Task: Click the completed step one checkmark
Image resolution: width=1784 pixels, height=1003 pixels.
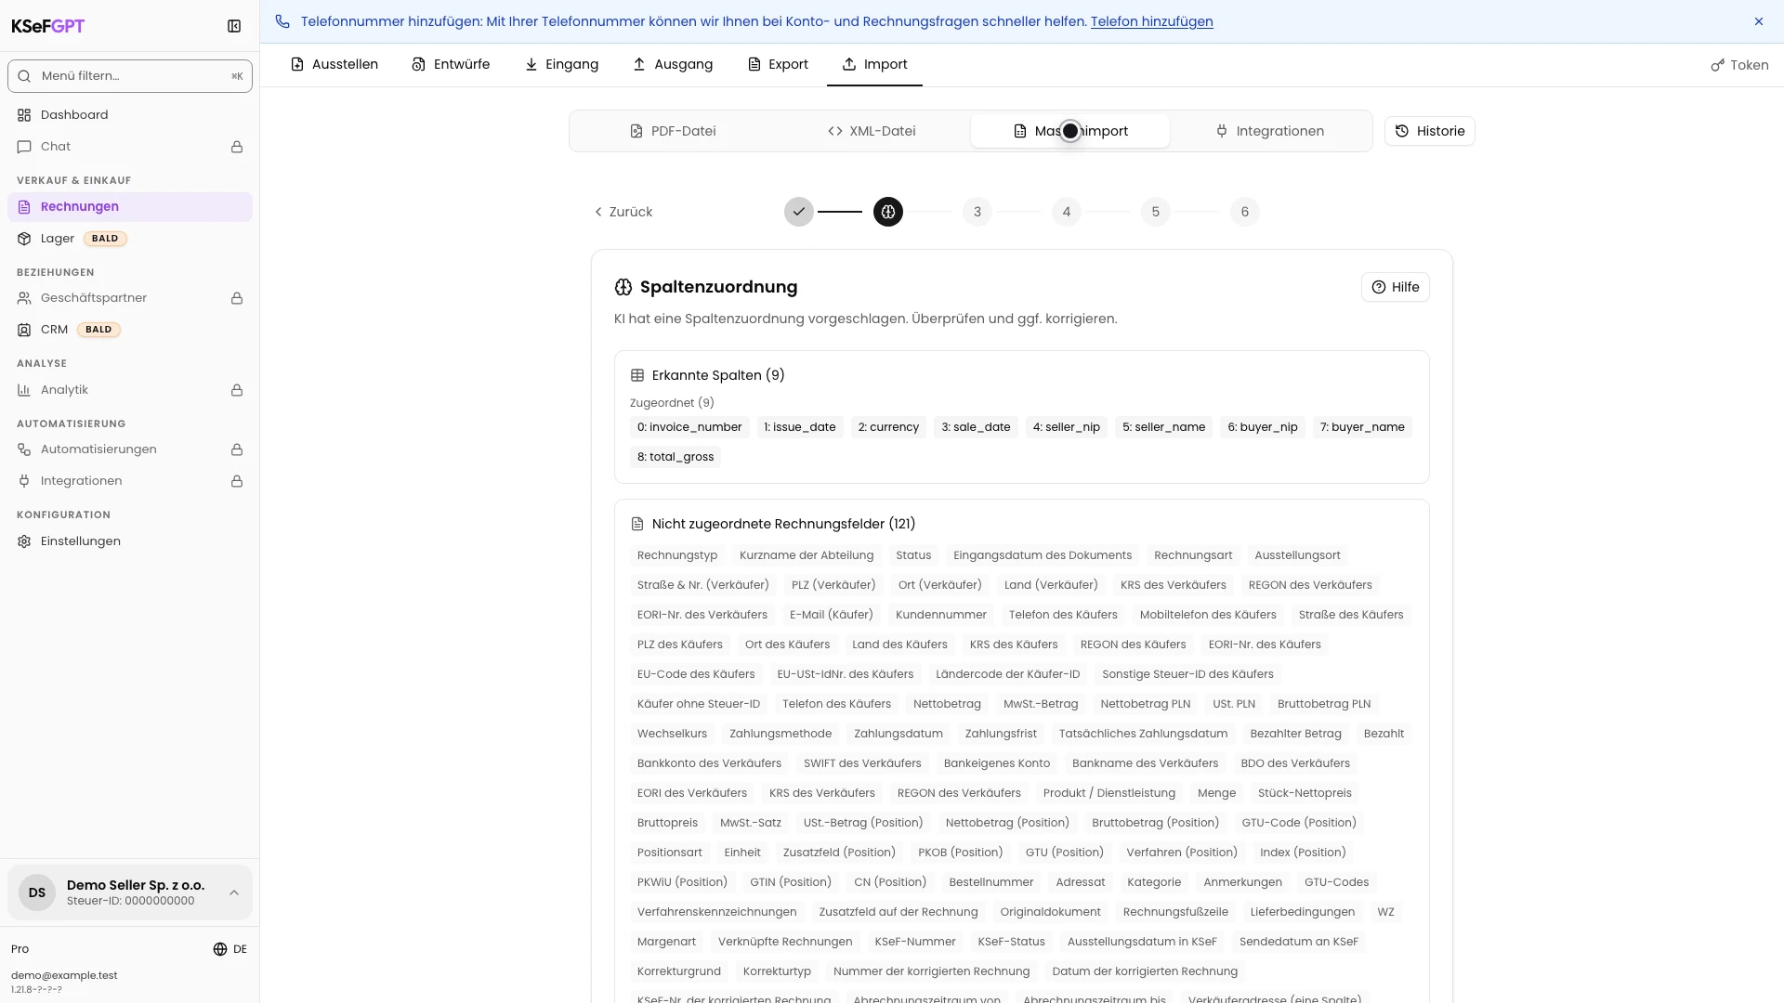Action: pyautogui.click(x=799, y=212)
